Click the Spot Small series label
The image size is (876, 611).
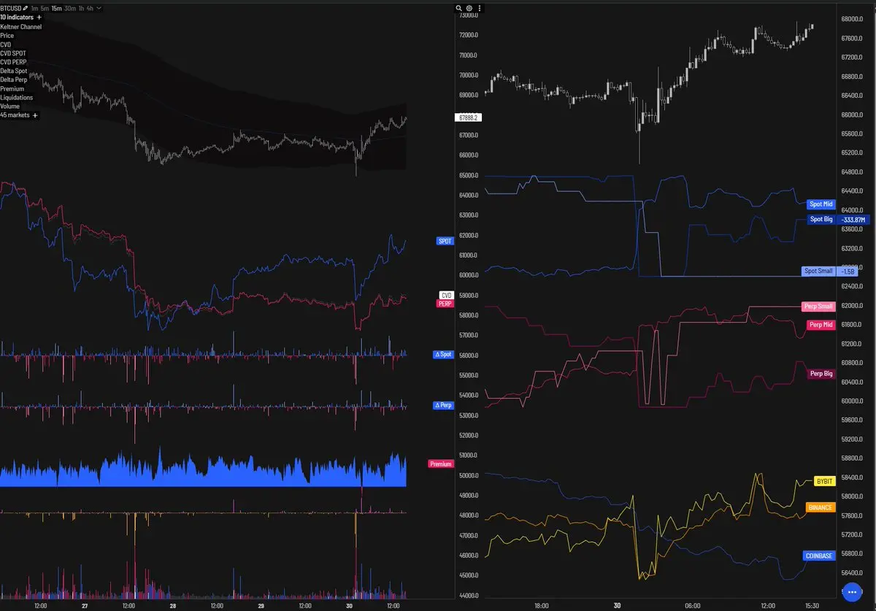(818, 271)
